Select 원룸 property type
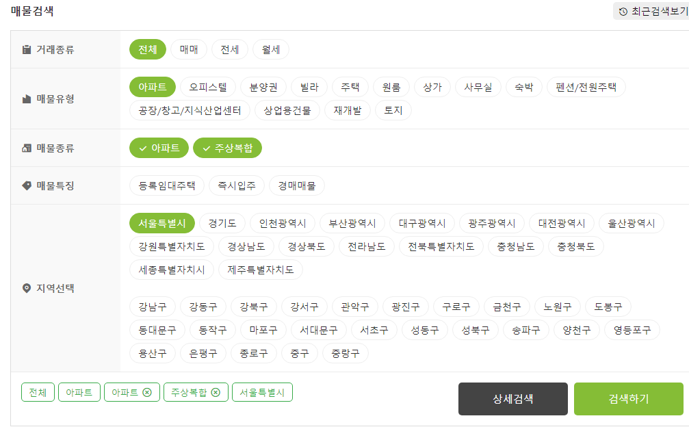689x427 pixels. (x=391, y=87)
